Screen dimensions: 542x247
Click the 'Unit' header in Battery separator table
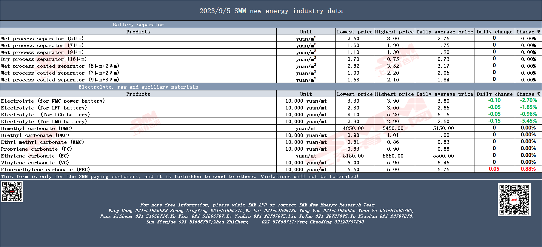tap(306, 32)
